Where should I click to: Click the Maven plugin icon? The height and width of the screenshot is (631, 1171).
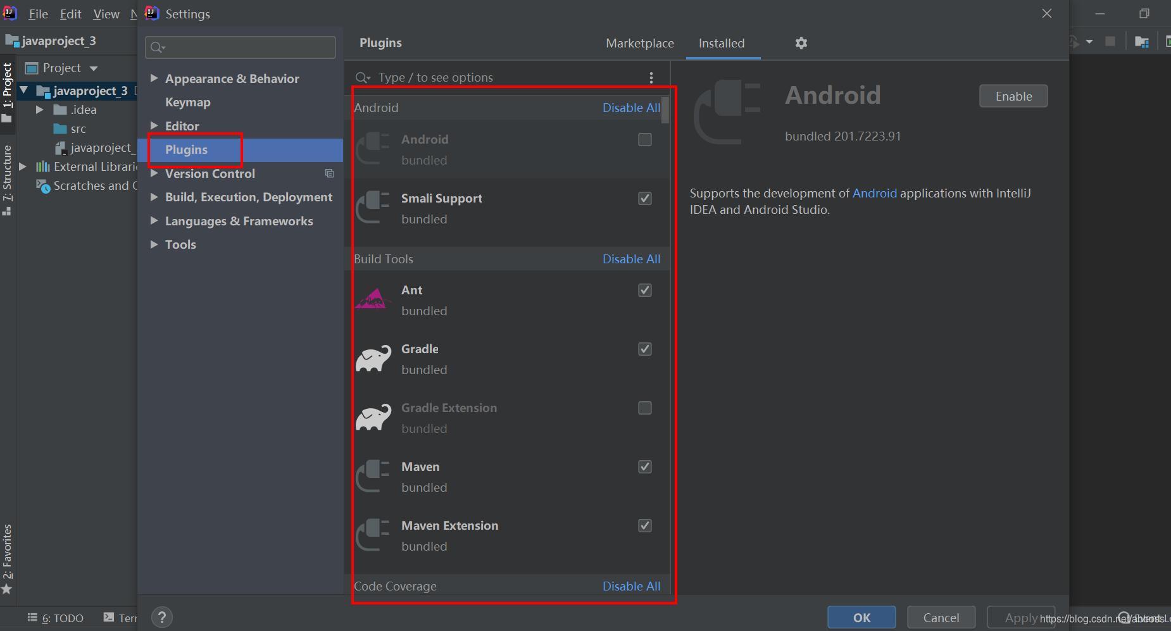[x=373, y=476]
